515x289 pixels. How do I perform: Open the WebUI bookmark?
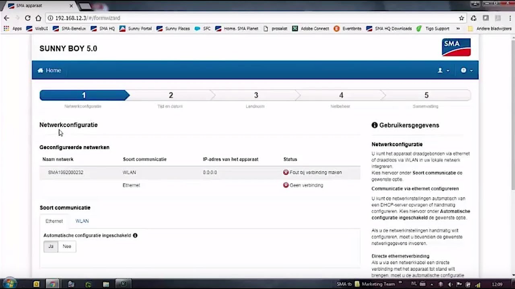(x=37, y=28)
